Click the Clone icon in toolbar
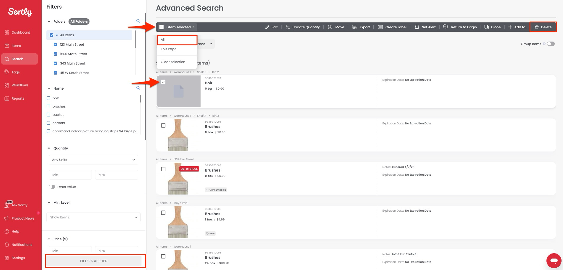563x270 pixels. click(x=486, y=27)
